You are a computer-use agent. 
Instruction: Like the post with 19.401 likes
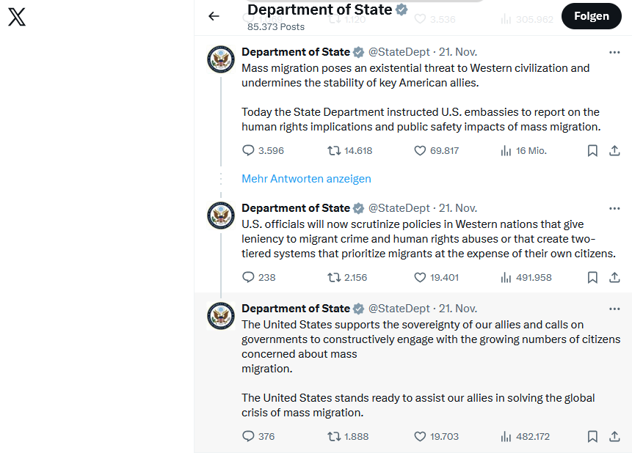coord(420,278)
